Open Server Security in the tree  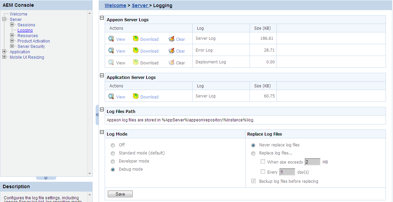(31, 47)
